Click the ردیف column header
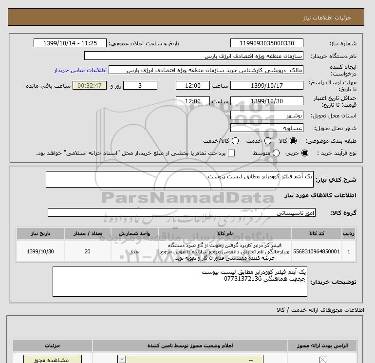Image resolution: width=375 pixels, height=363 pixels. click(x=349, y=233)
